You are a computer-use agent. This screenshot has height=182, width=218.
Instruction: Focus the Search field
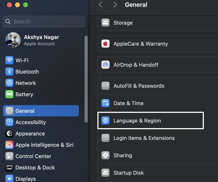coord(44,21)
